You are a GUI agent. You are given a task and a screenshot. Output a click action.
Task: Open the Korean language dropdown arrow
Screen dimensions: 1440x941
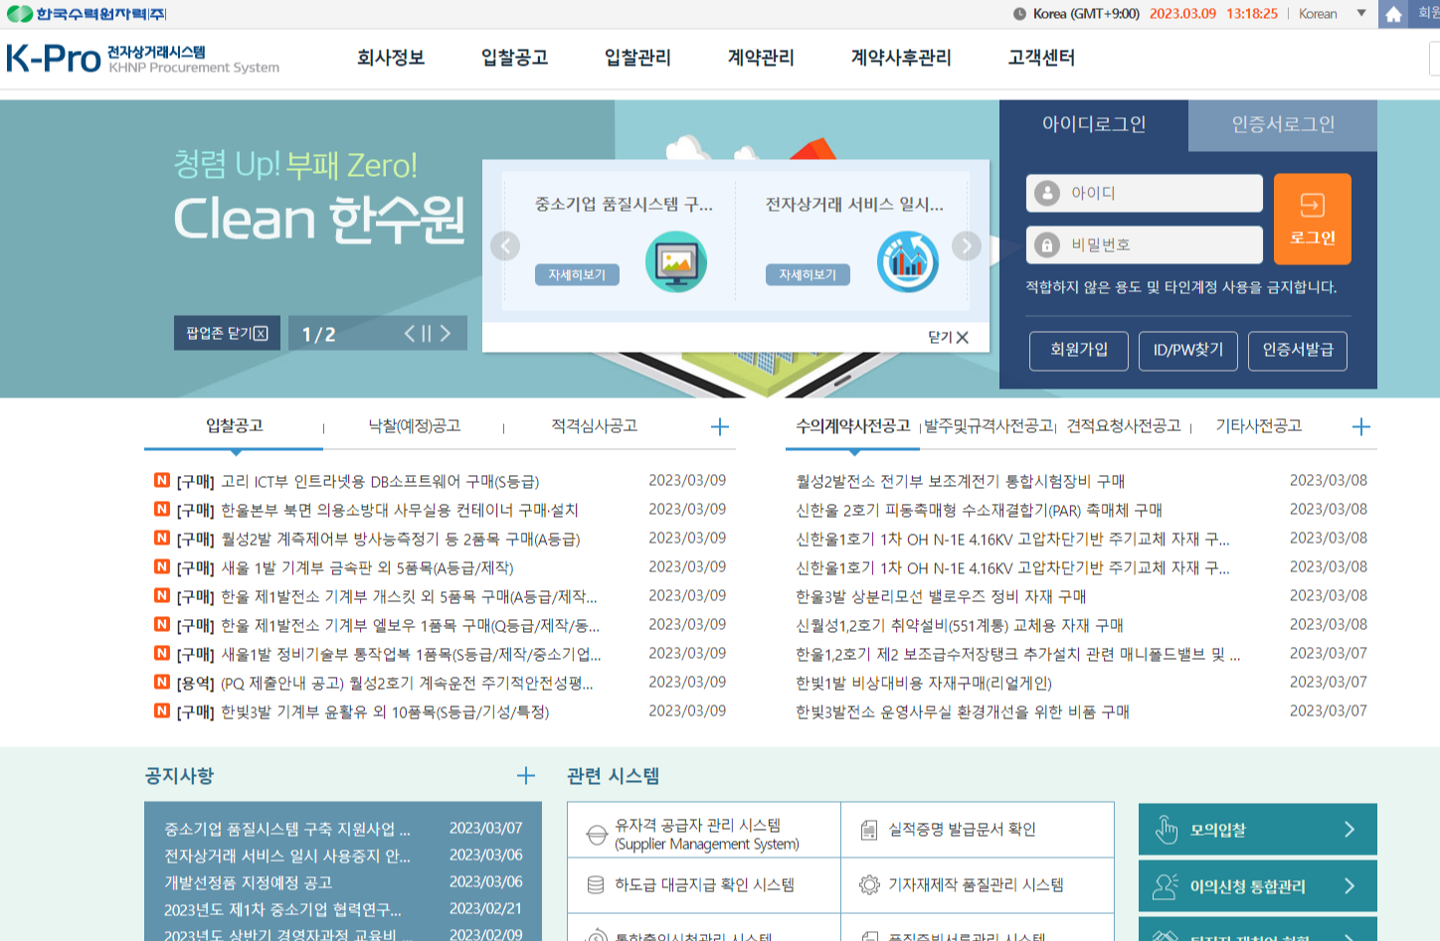(1361, 14)
